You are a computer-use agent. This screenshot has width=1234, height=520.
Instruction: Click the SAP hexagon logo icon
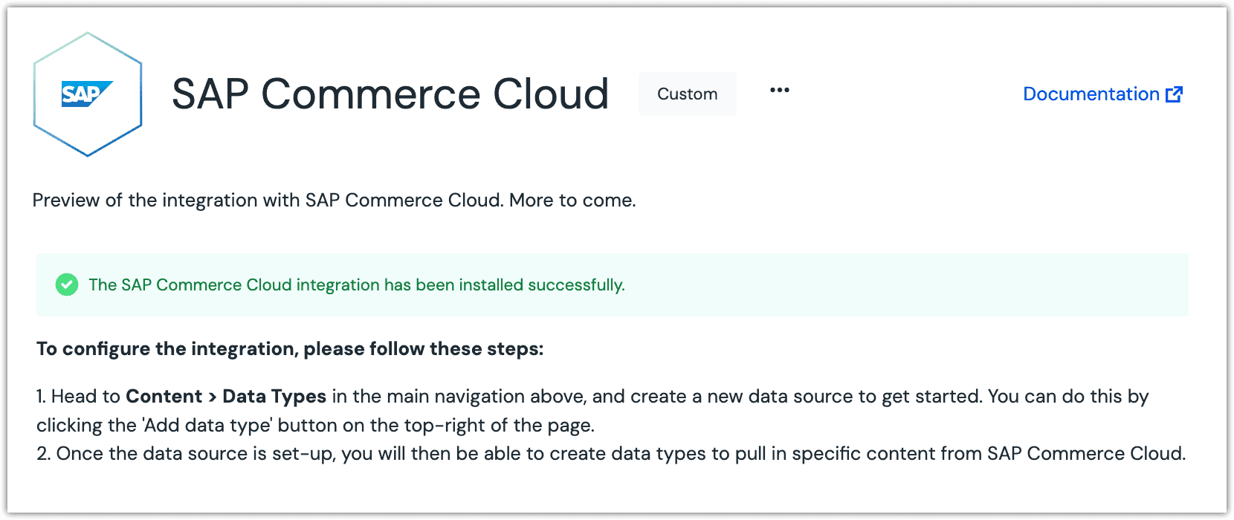(x=88, y=94)
